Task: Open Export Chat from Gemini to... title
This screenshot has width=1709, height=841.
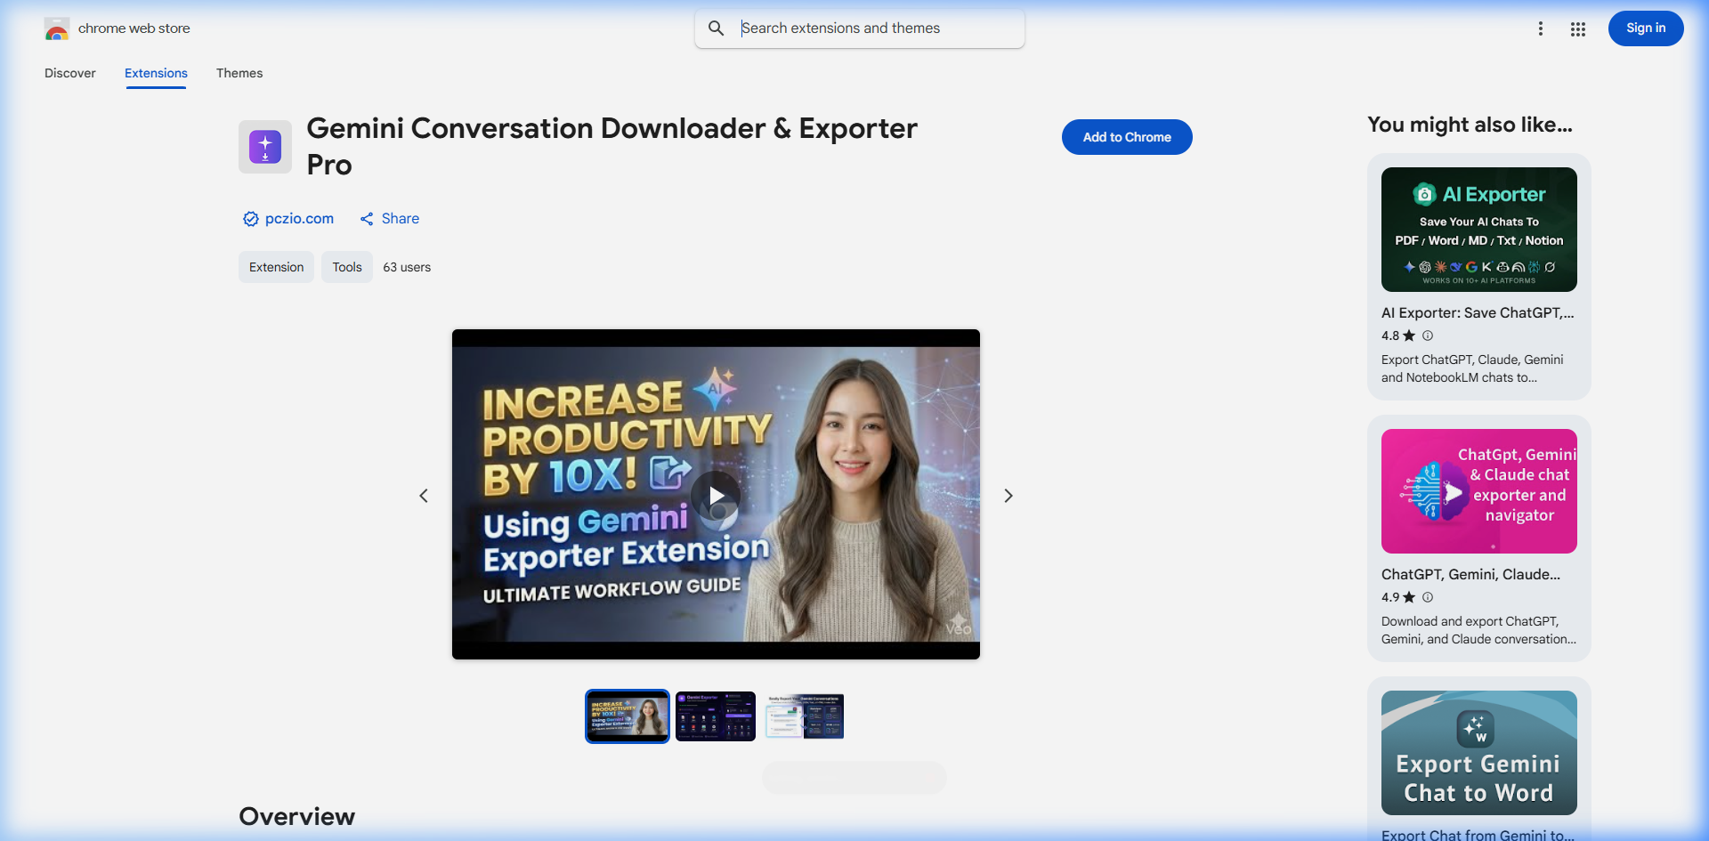Action: point(1478,835)
